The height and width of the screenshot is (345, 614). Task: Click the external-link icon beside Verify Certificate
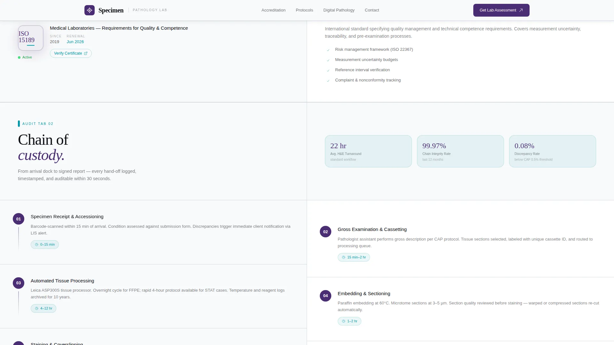coord(86,53)
